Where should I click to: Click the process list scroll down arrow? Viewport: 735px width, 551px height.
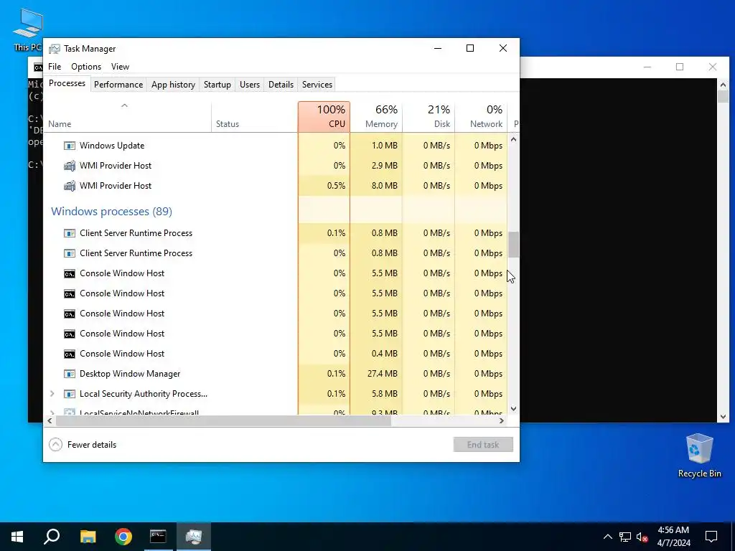(x=514, y=408)
